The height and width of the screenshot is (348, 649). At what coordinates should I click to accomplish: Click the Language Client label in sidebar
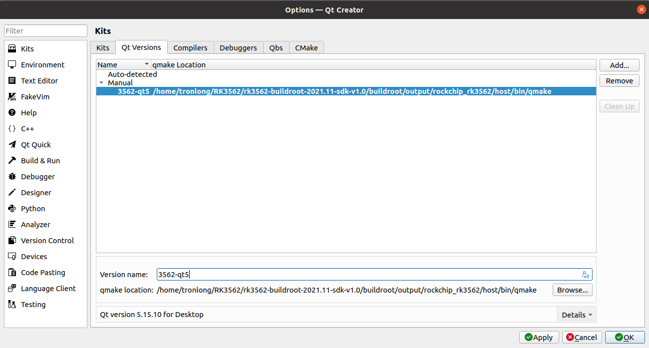click(x=48, y=289)
